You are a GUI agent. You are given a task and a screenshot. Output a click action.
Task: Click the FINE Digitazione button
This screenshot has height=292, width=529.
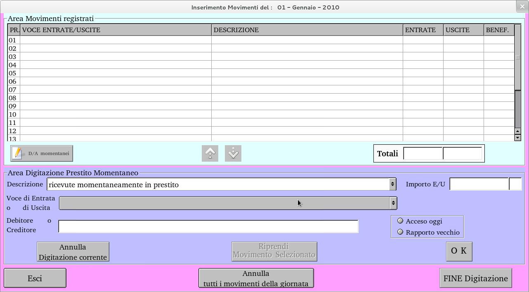475,278
